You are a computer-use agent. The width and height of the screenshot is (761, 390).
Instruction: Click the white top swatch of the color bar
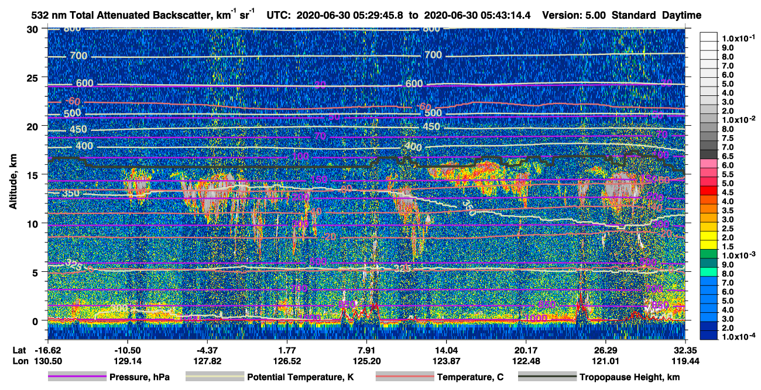pyautogui.click(x=709, y=38)
